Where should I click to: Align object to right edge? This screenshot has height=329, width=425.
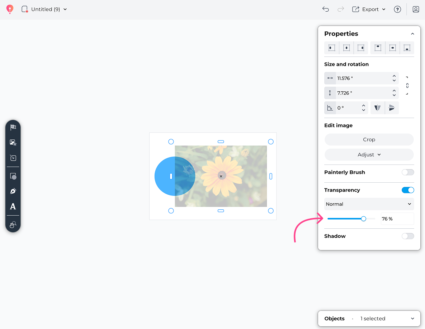(361, 48)
